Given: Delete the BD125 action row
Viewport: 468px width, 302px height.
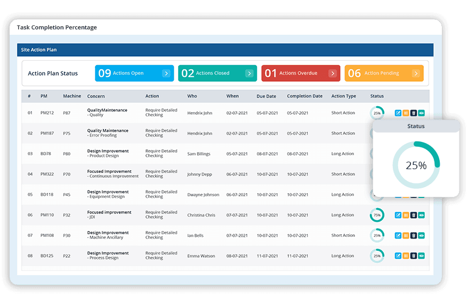Looking at the screenshot, I should (414, 256).
